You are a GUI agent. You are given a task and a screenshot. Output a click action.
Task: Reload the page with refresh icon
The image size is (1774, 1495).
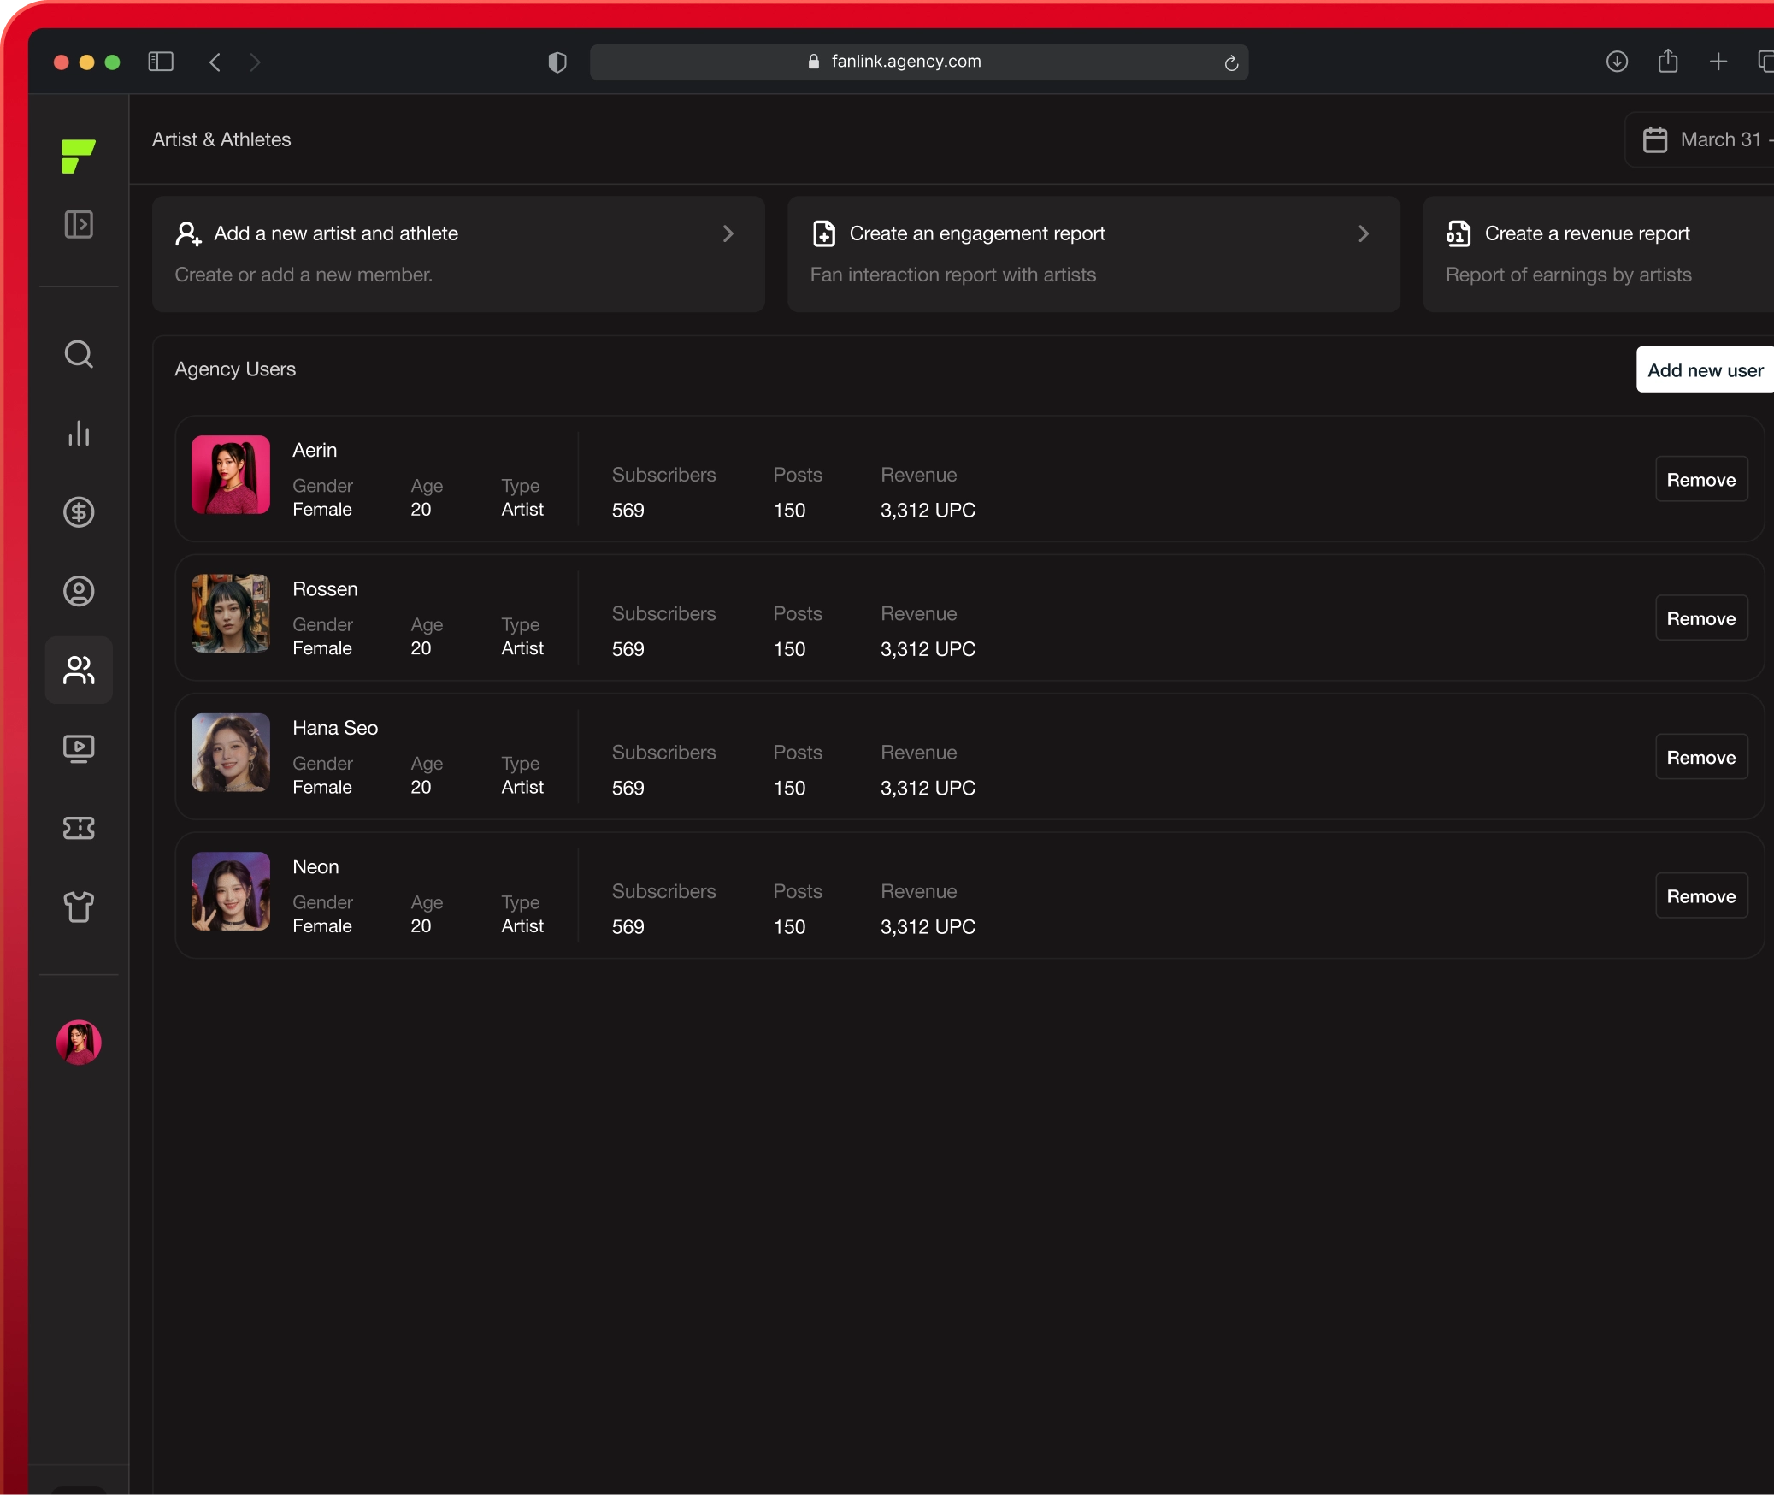tap(1231, 62)
